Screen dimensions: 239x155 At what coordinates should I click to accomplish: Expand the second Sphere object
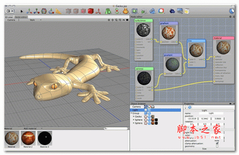(134, 123)
